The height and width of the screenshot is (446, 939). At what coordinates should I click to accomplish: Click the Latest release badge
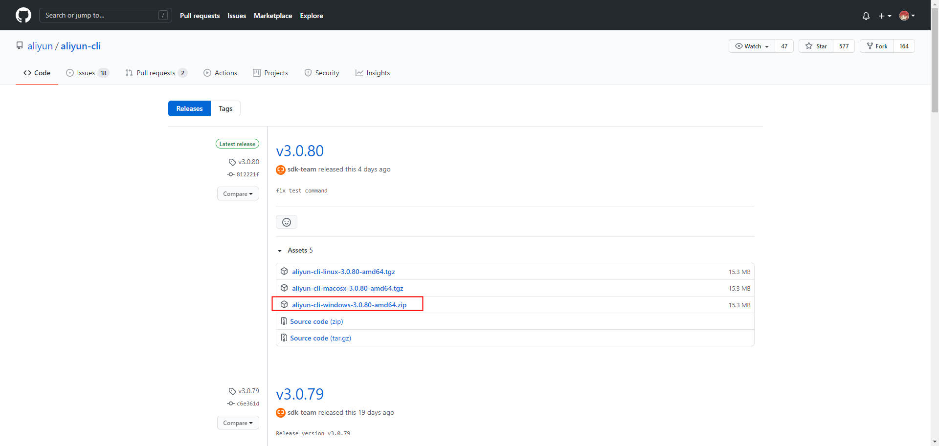237,144
